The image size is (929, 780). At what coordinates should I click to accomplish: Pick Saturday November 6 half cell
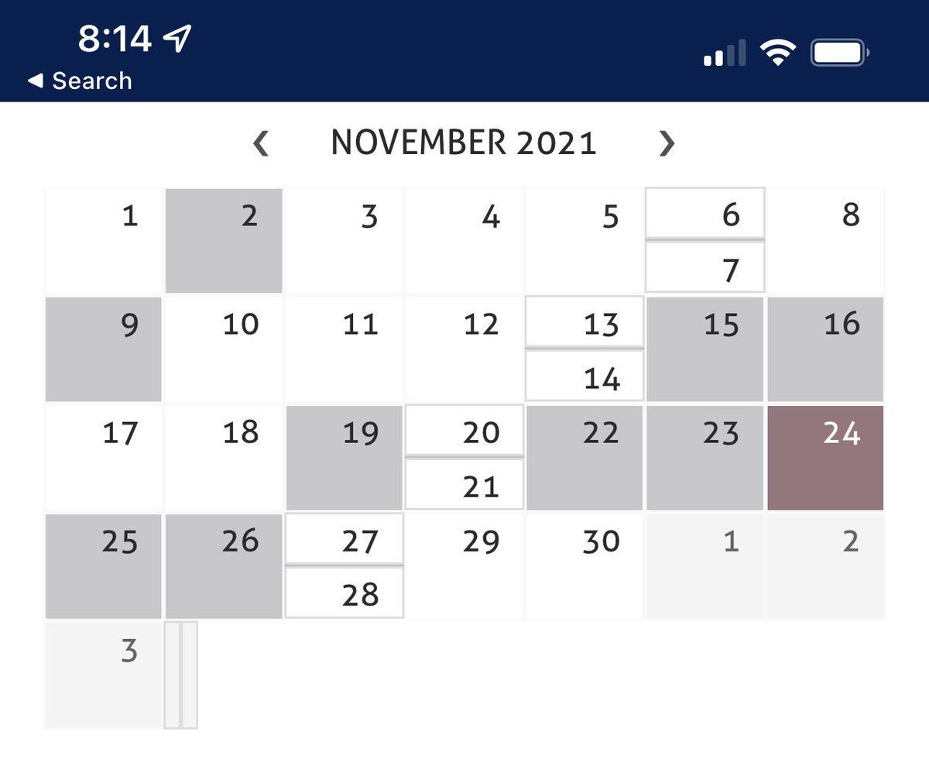pyautogui.click(x=705, y=213)
